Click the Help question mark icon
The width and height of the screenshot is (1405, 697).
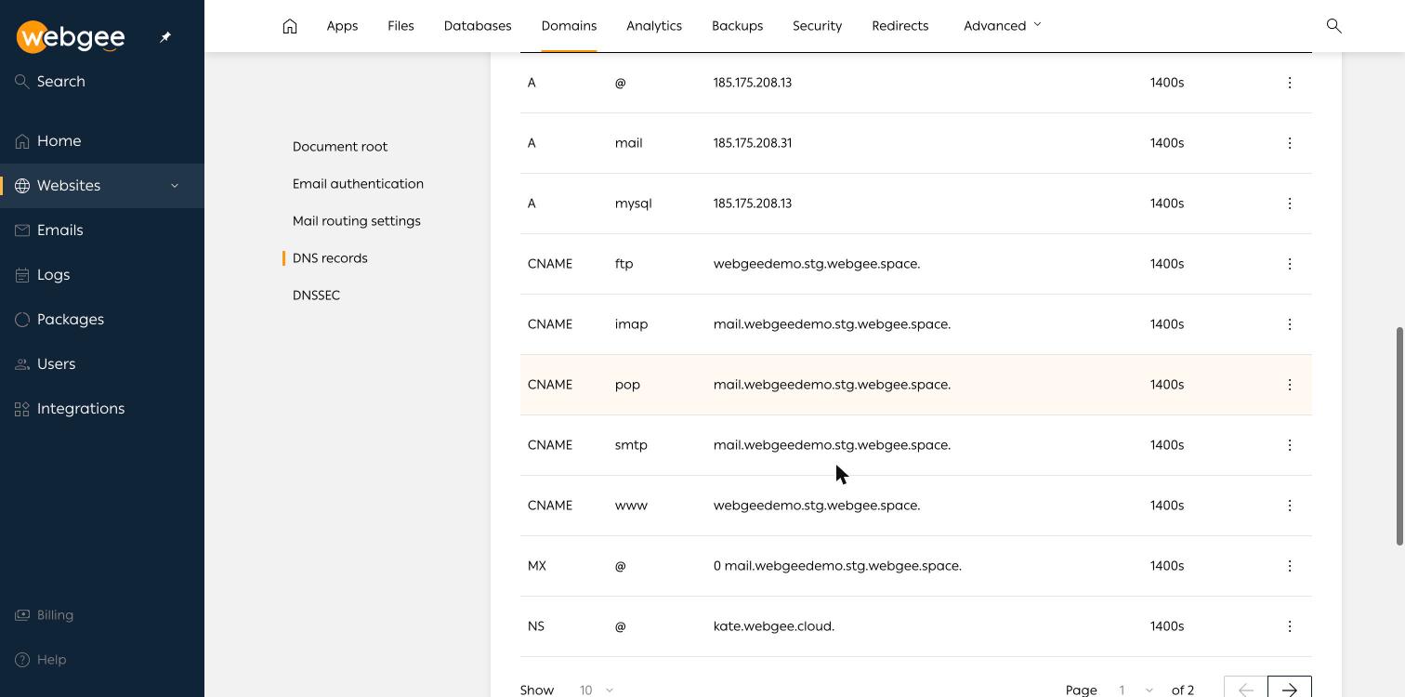point(22,660)
